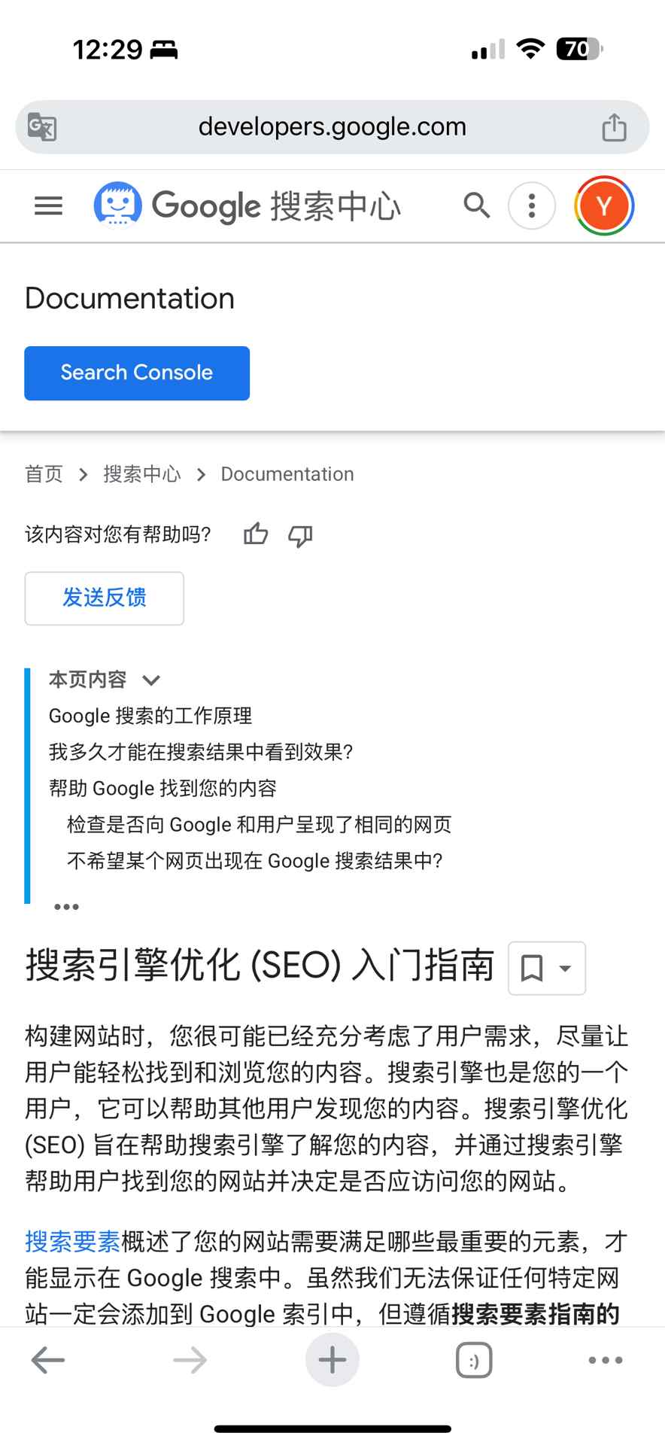Click the Search Console button

tap(137, 373)
